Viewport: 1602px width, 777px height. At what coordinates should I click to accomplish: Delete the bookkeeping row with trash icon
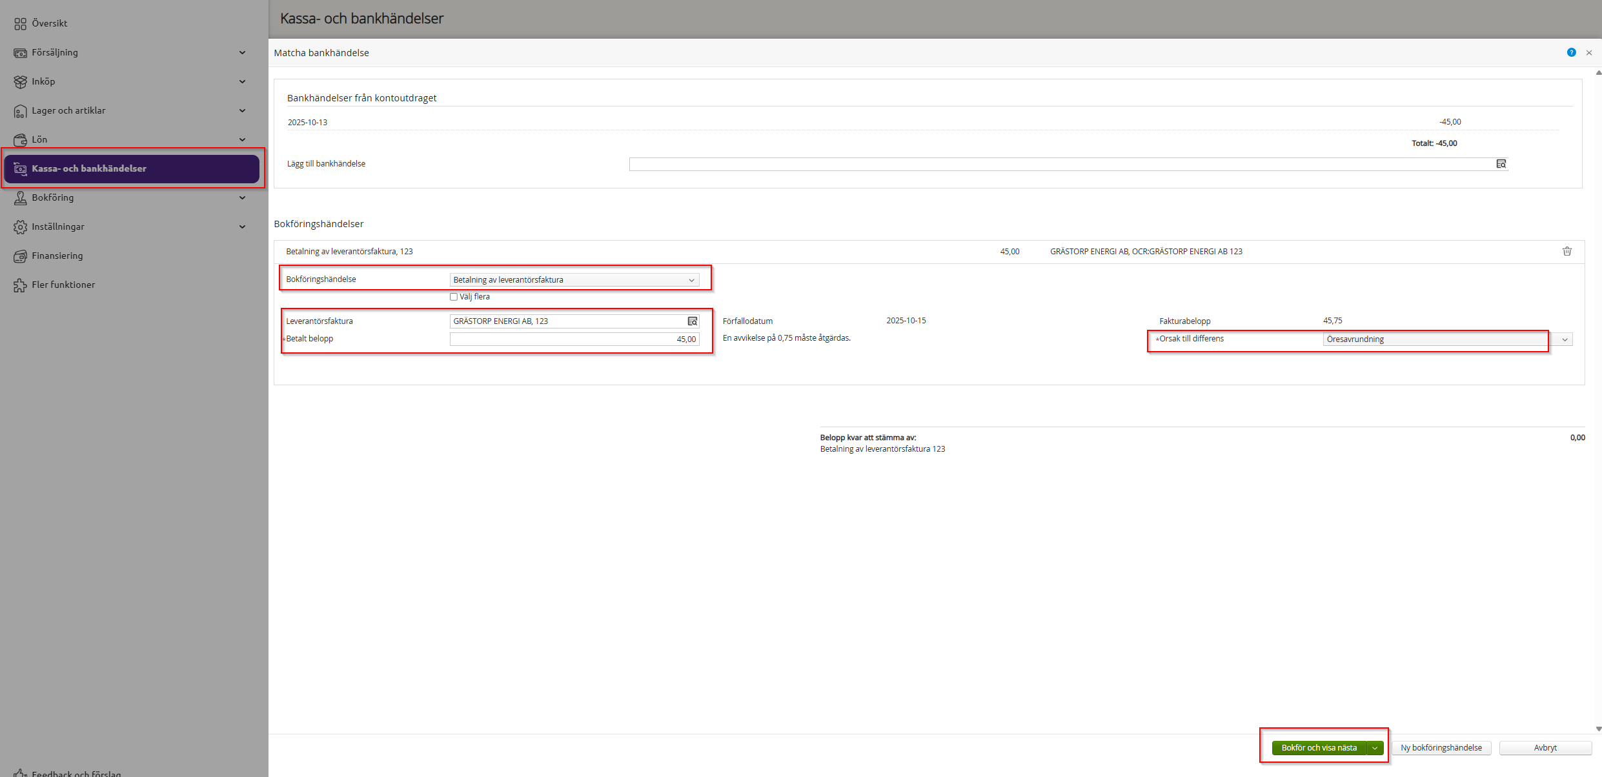(1567, 251)
